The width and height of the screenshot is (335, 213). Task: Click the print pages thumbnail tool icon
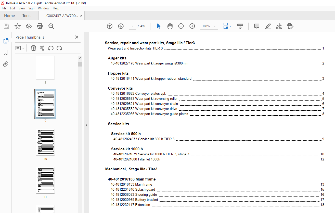coord(42,48)
